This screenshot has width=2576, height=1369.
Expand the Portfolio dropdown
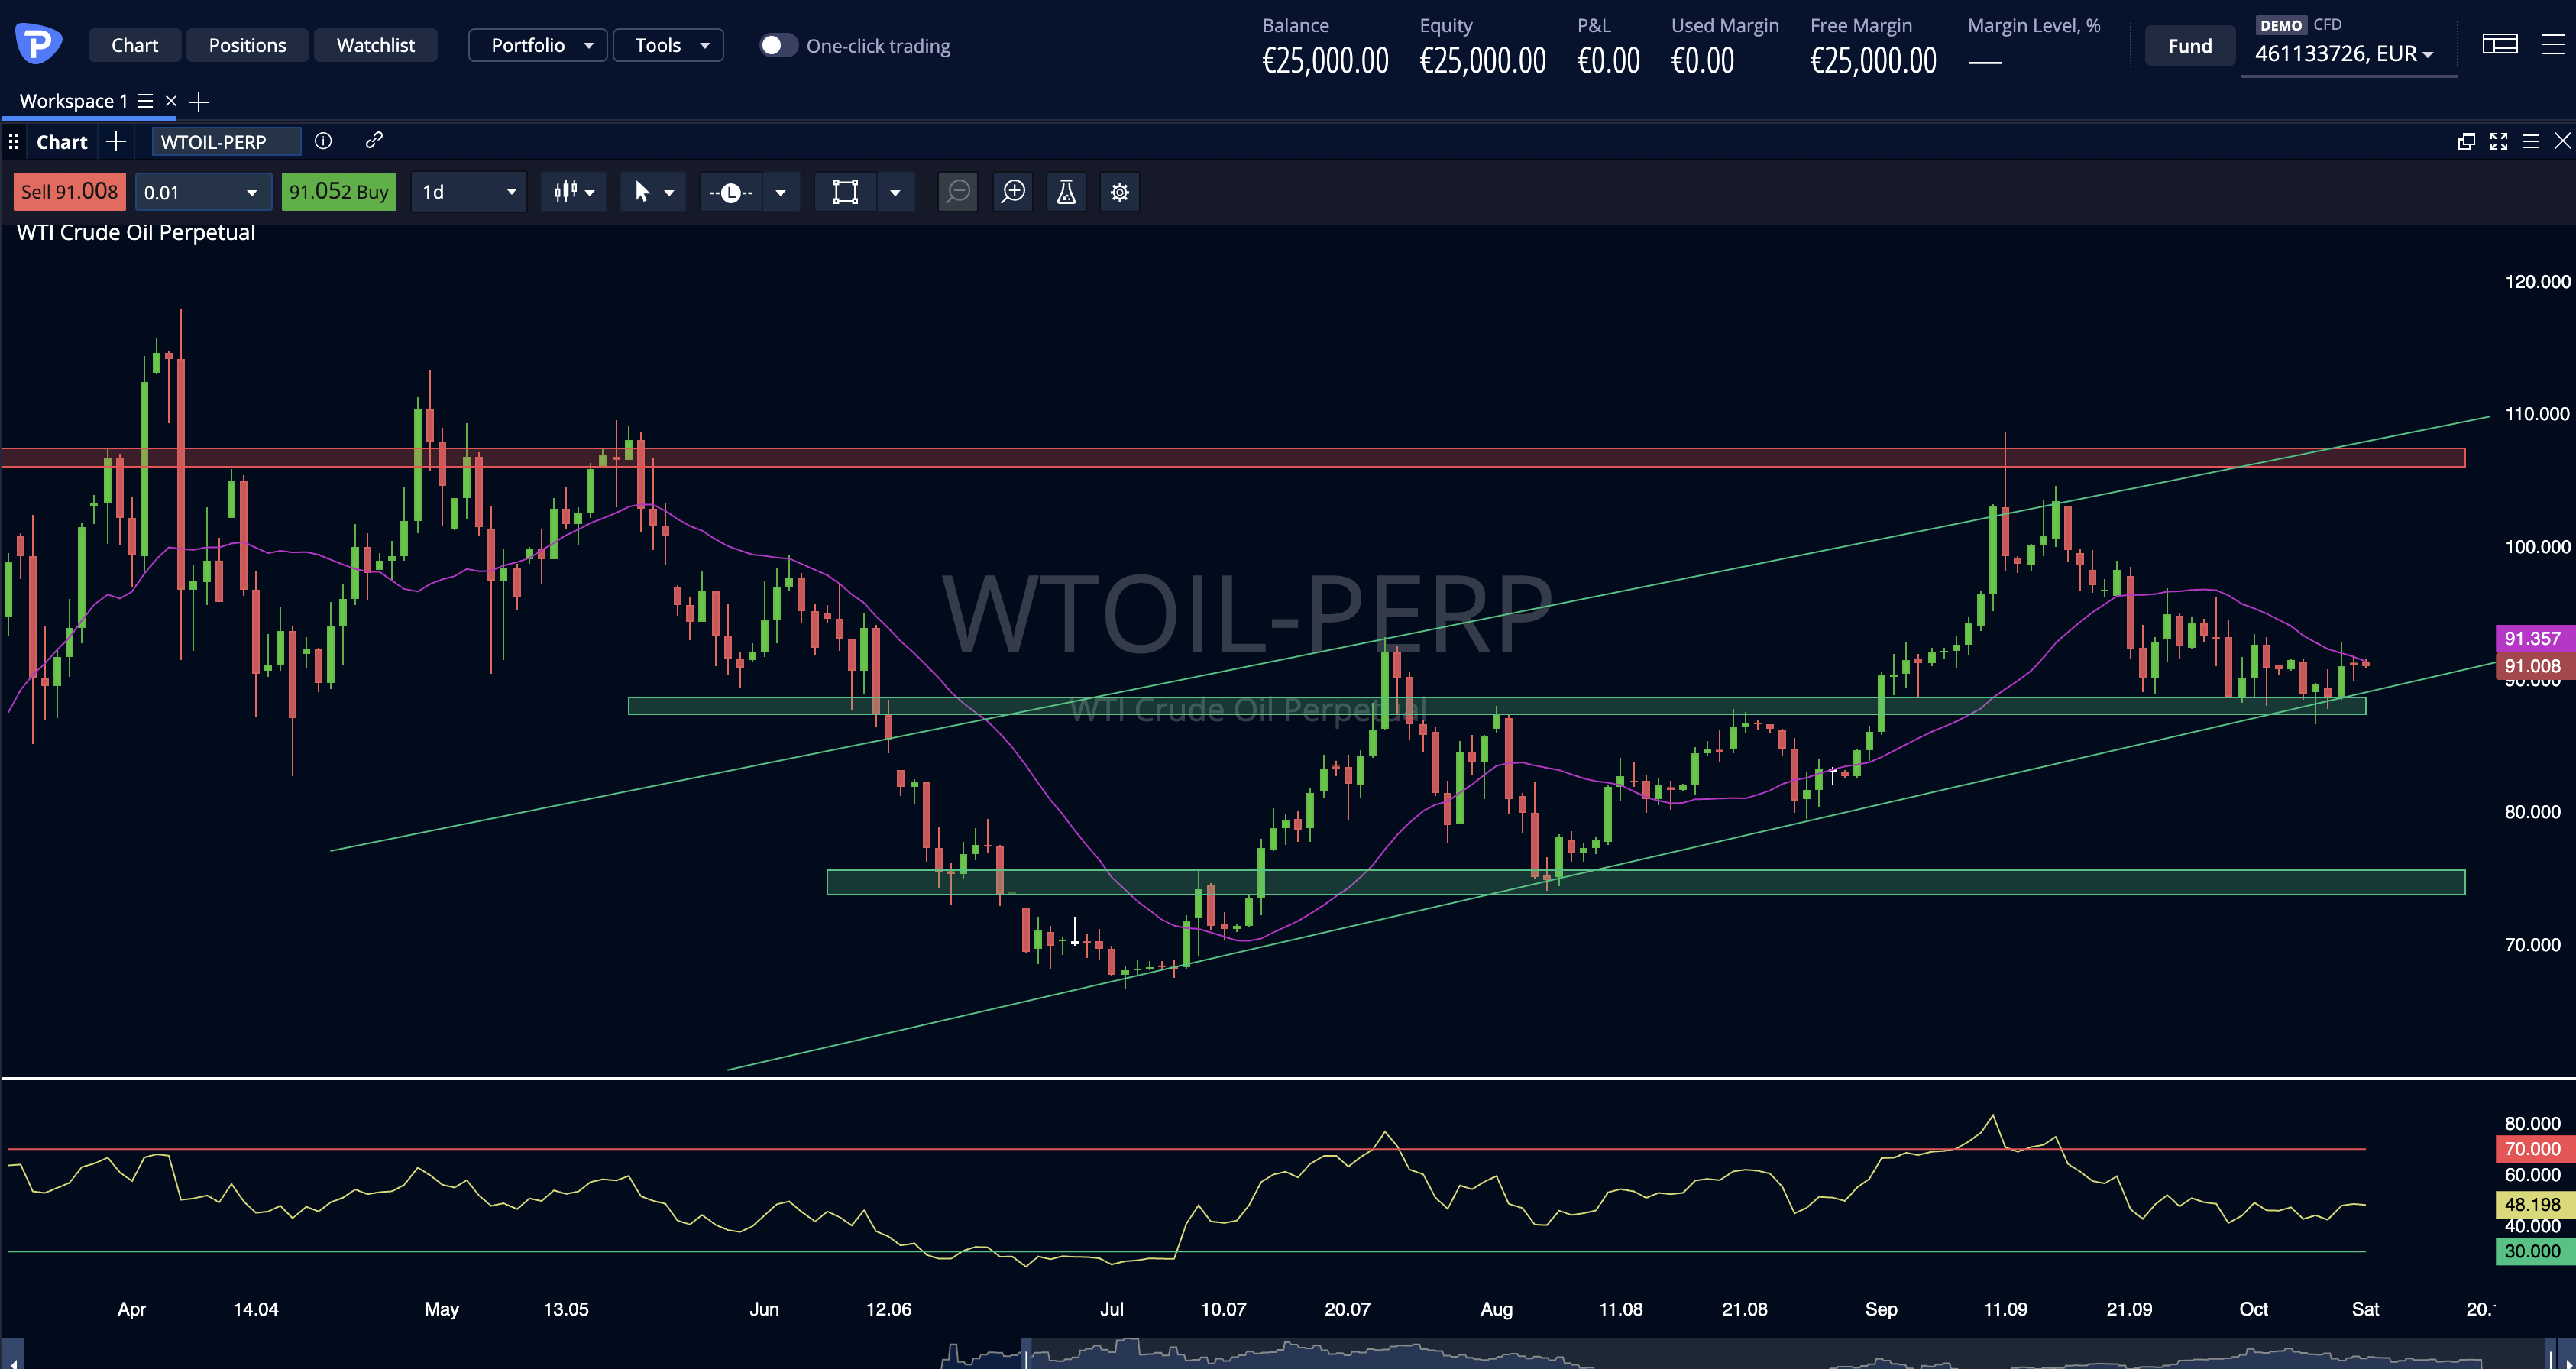[538, 45]
